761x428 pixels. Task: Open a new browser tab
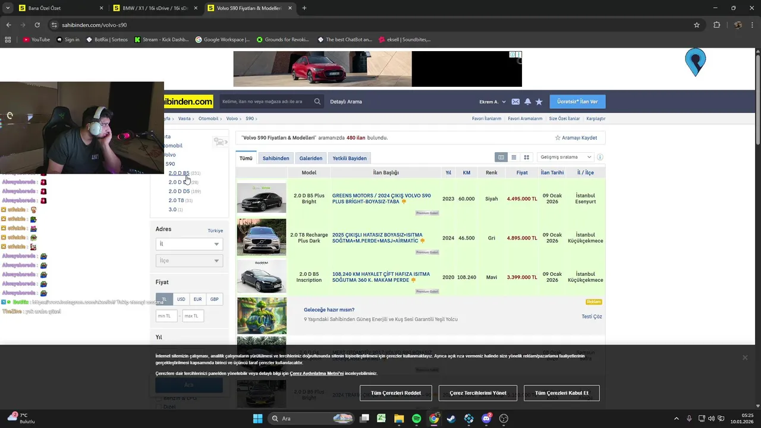(304, 8)
